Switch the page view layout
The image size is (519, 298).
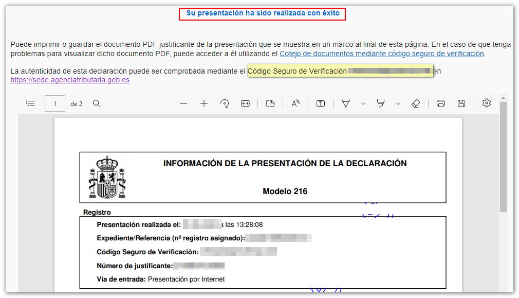coord(270,103)
